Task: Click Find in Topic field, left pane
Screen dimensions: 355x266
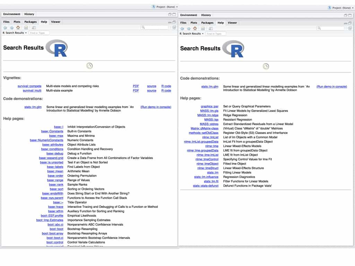Action: [39, 33]
